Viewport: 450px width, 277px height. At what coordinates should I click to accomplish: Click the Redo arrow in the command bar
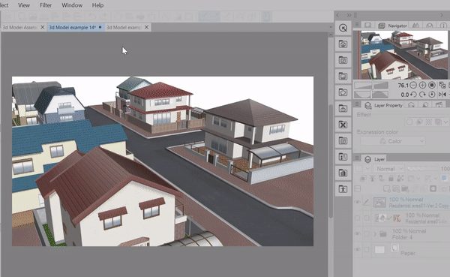click(103, 17)
